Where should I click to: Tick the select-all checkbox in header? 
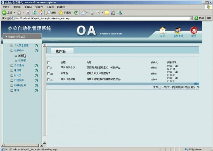pyautogui.click(x=48, y=62)
